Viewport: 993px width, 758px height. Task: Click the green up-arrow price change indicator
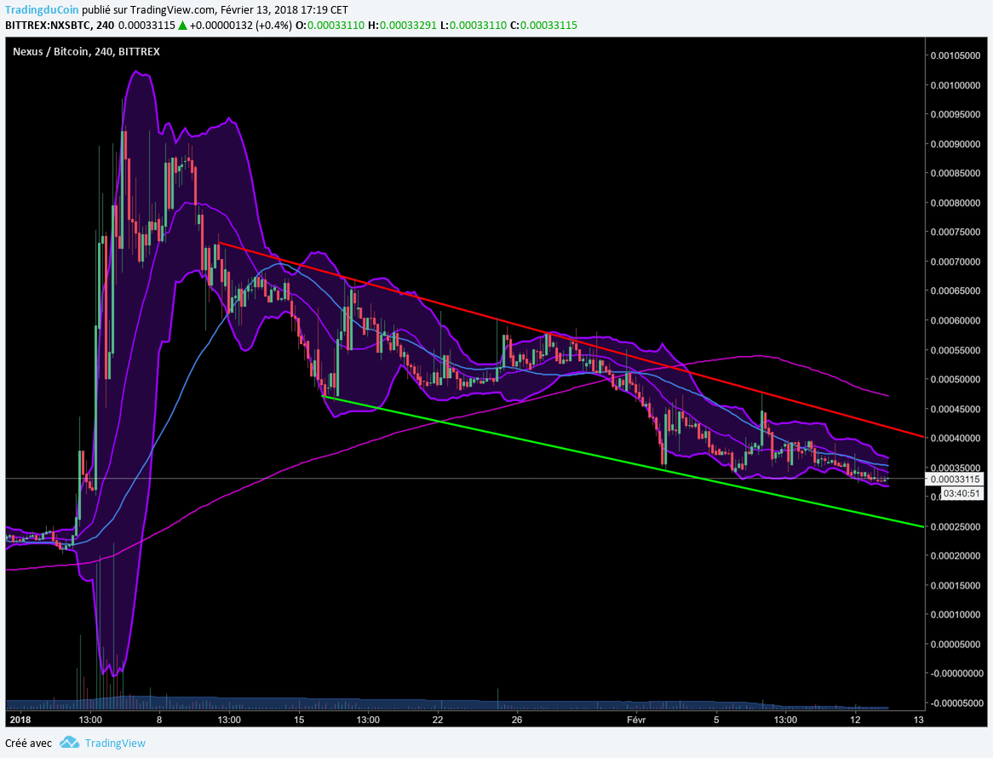point(183,26)
